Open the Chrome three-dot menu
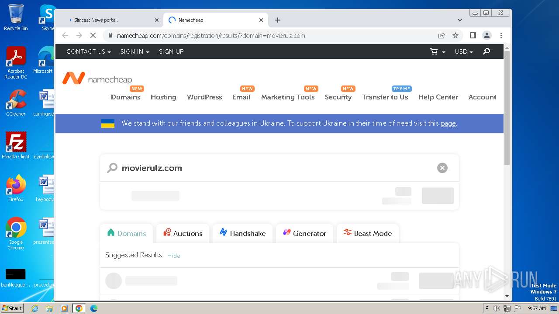The image size is (559, 314). click(x=501, y=36)
